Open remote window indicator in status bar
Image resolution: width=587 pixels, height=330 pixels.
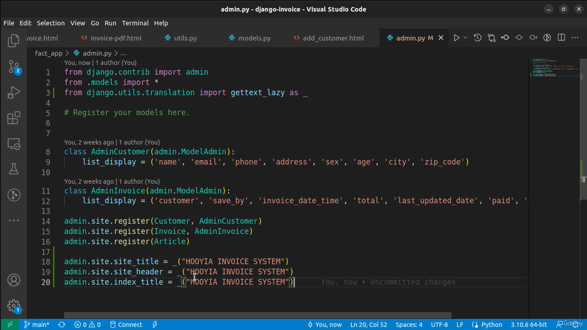tap(10, 324)
